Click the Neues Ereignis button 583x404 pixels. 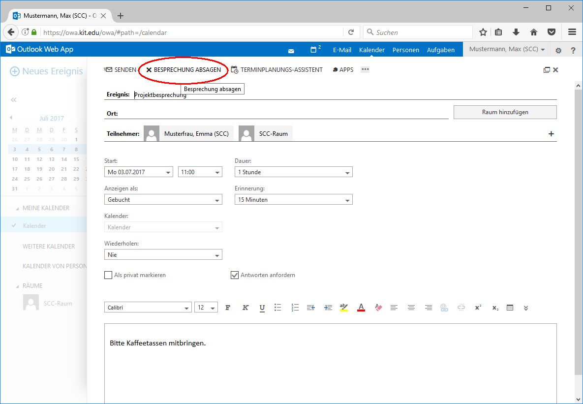click(x=46, y=71)
